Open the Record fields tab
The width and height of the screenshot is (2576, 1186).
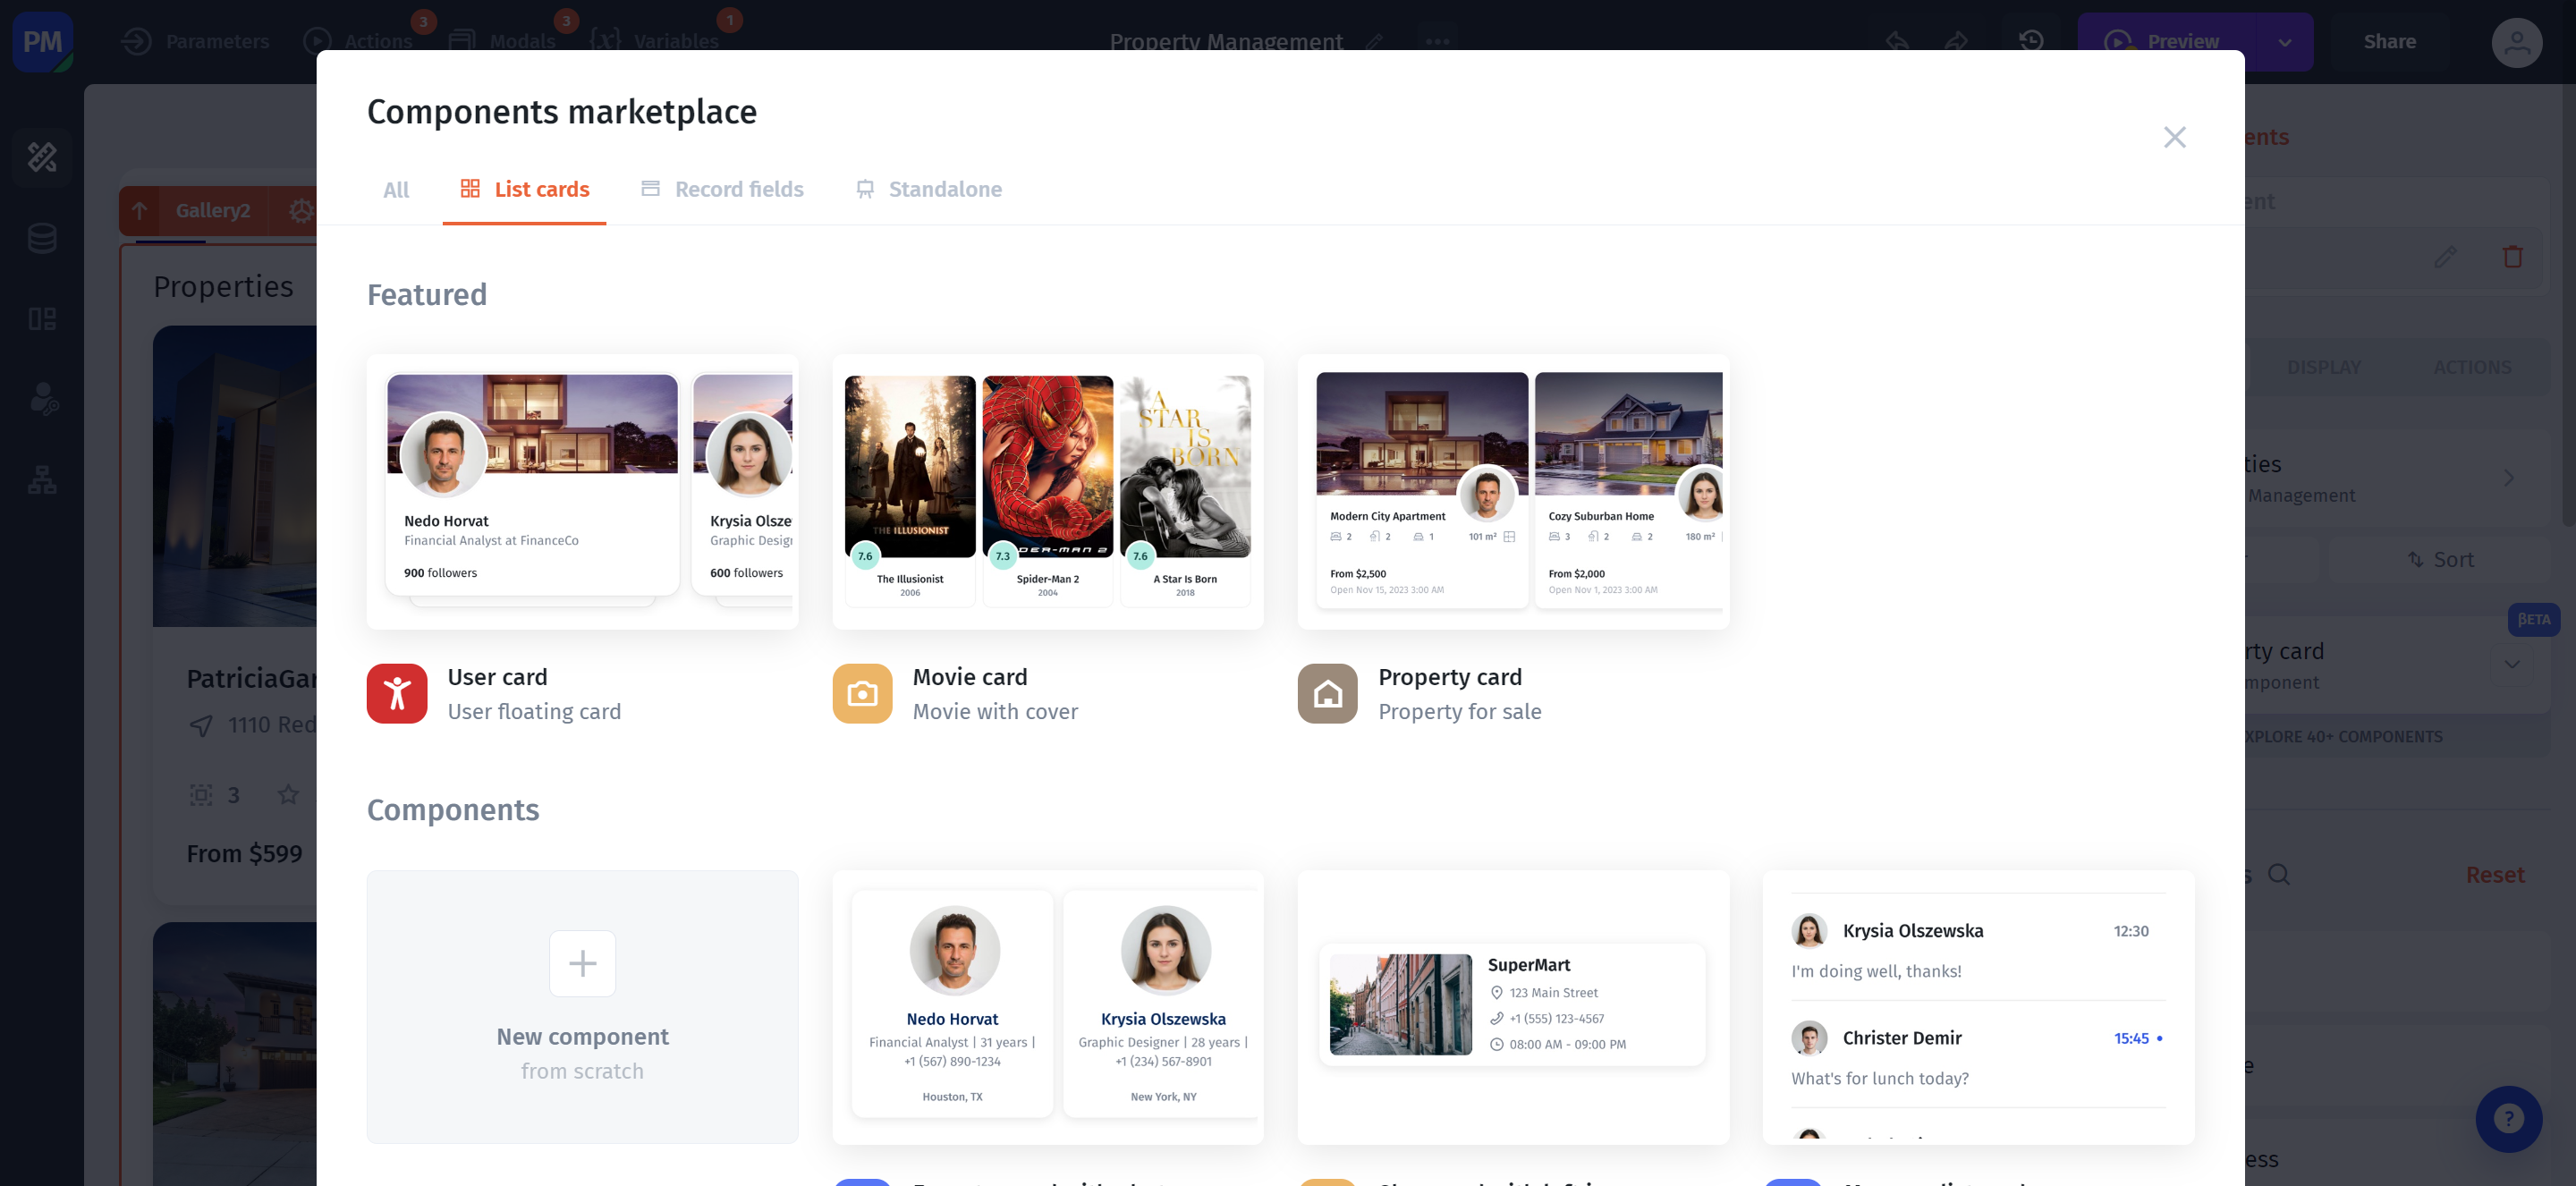click(722, 189)
